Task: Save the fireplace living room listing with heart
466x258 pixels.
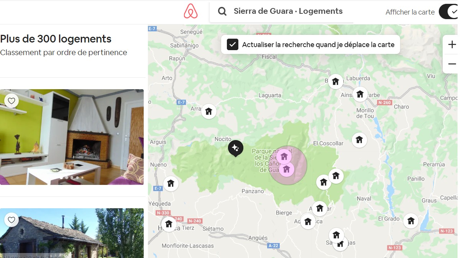Action: tap(11, 101)
